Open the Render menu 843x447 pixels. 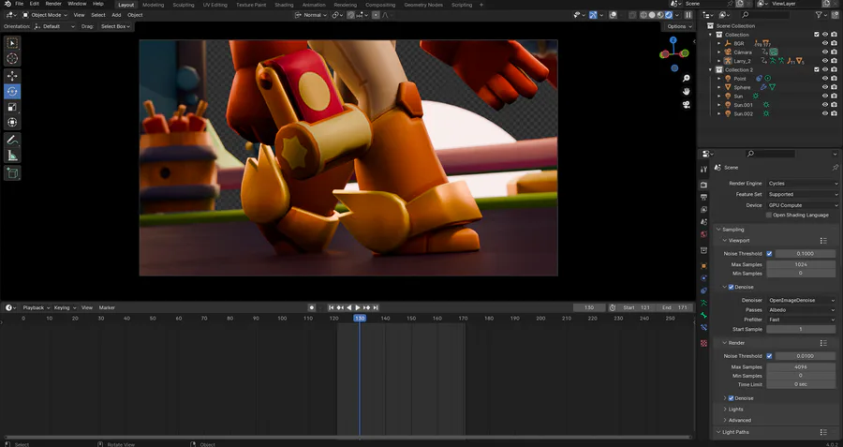(x=53, y=4)
